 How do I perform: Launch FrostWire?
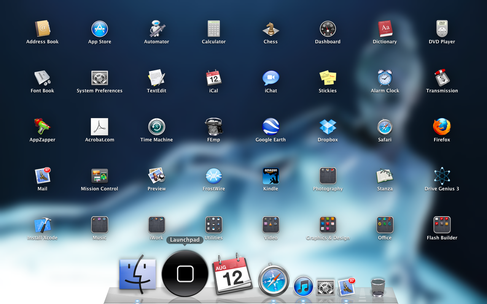coord(214,176)
